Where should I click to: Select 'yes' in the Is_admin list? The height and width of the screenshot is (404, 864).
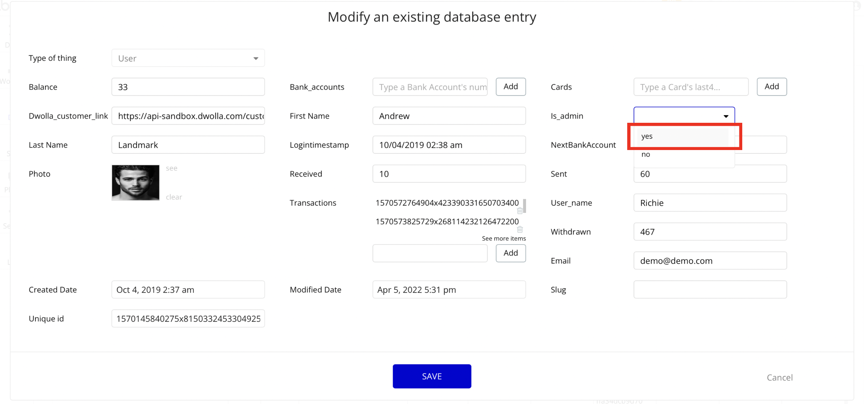click(x=647, y=136)
